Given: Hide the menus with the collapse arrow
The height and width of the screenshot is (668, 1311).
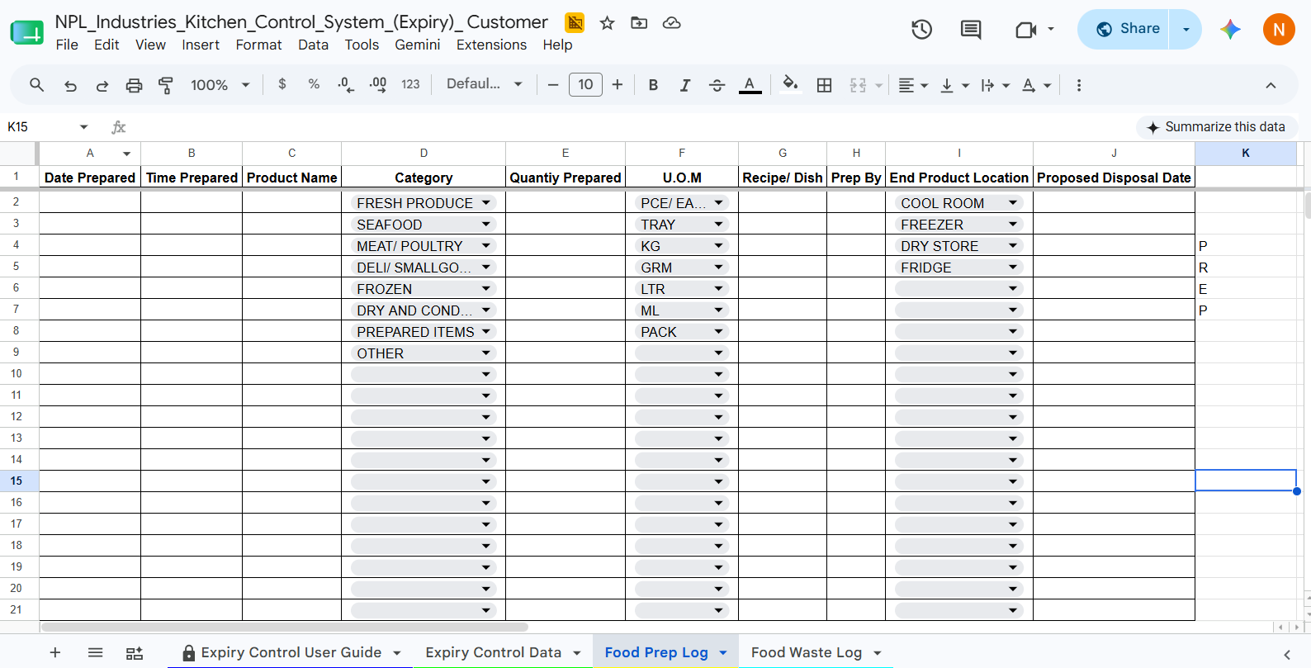Looking at the screenshot, I should (1271, 85).
